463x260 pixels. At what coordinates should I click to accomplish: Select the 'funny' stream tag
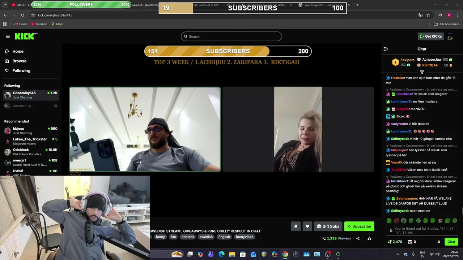[x=160, y=237]
